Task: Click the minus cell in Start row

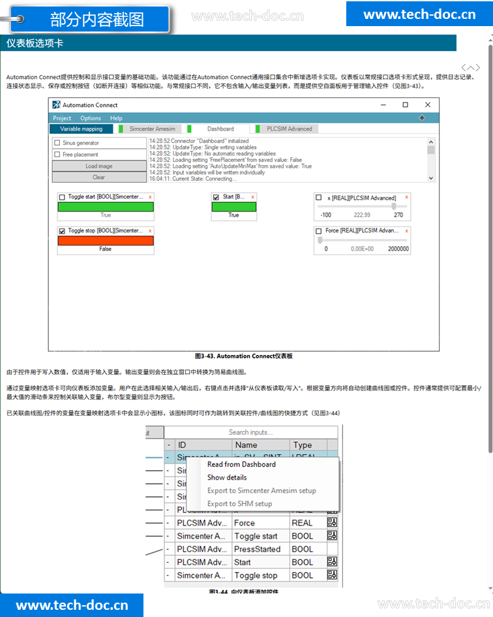Action: pos(169,562)
